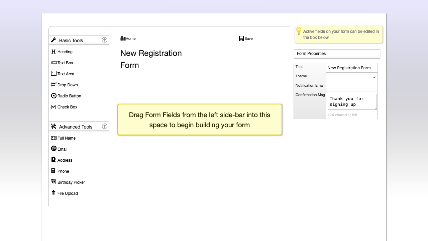Screen dimensions: 428x241
Task: Select the Phone field tool
Action: 63,171
